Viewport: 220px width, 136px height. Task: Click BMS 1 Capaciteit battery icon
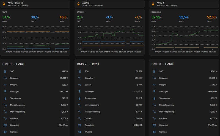pos(5,125)
